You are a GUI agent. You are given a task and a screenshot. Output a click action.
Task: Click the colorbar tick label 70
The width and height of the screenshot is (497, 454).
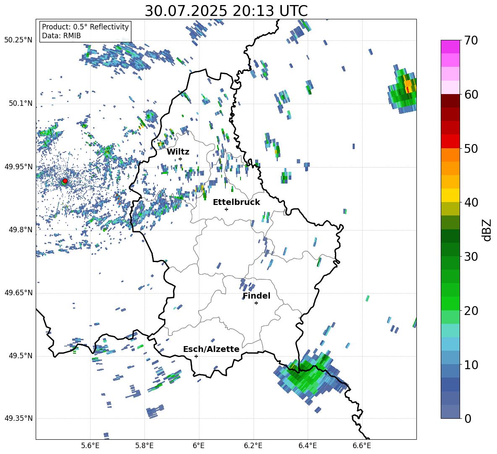pos(471,40)
